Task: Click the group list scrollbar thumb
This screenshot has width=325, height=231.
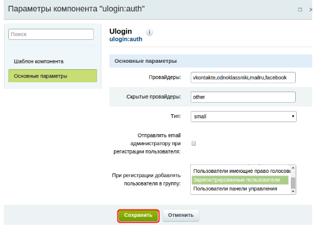Action: (x=293, y=182)
